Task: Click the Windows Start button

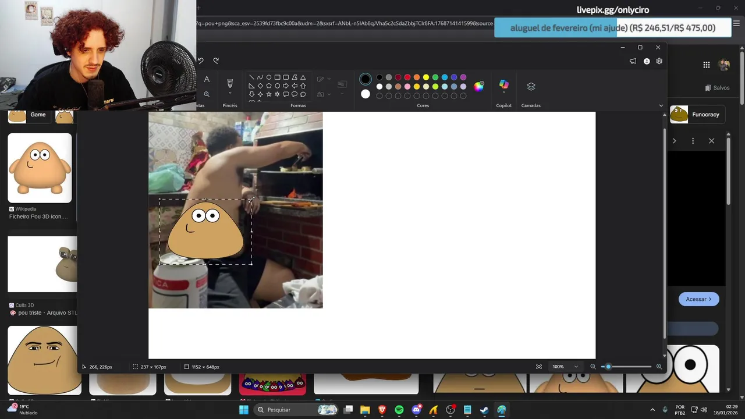Action: click(244, 410)
